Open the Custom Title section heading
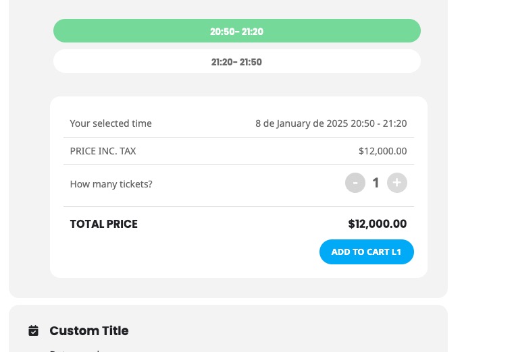This screenshot has width=514, height=352. 89,330
